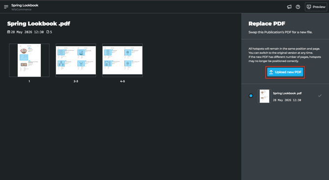This screenshot has height=180, width=329.
Task: Click Upload new PDF button
Action: point(285,72)
